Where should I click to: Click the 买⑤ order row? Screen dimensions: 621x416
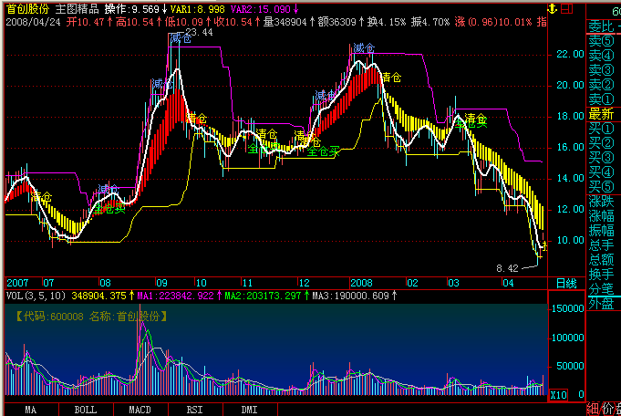[601, 187]
